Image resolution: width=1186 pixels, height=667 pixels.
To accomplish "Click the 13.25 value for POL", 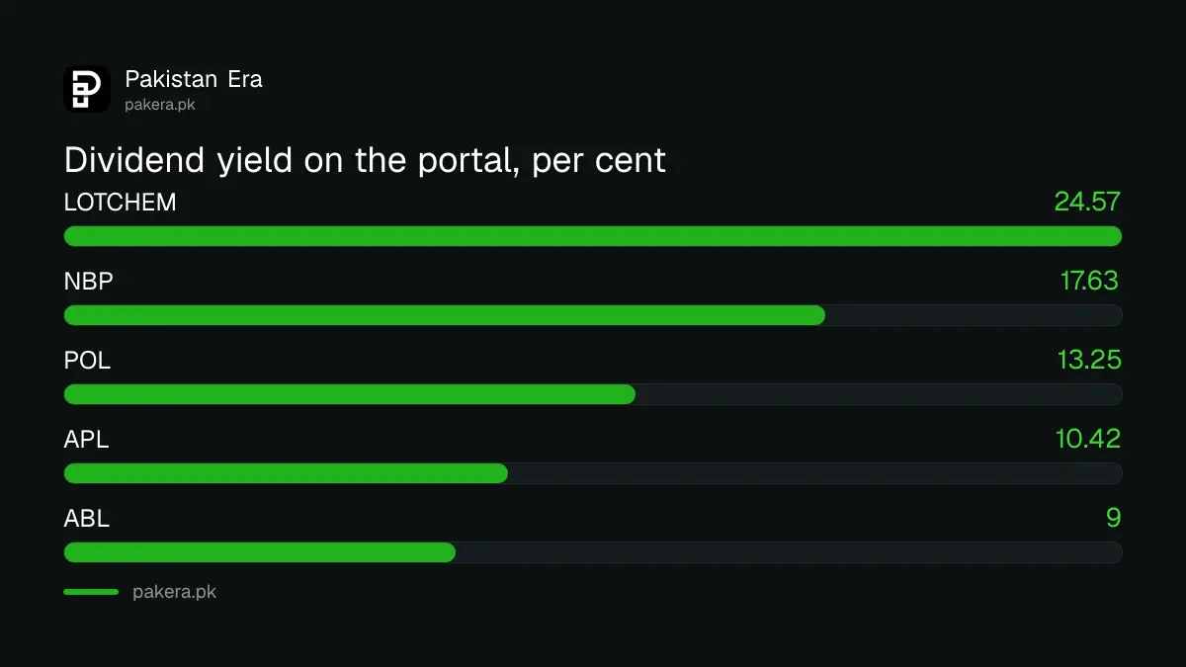I will [1089, 360].
